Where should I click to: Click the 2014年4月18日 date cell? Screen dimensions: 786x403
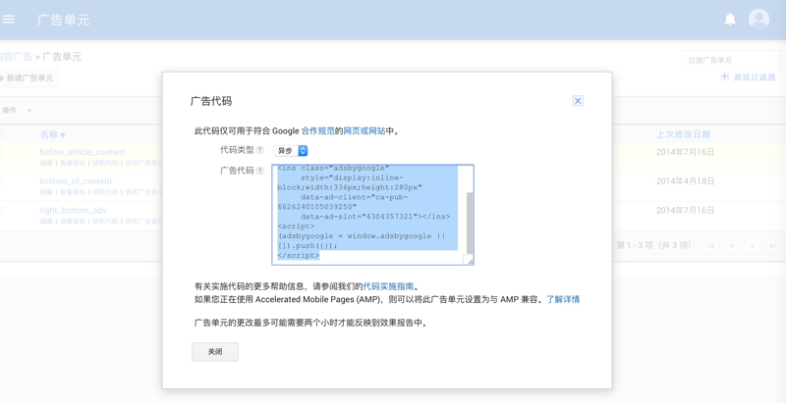tap(685, 181)
